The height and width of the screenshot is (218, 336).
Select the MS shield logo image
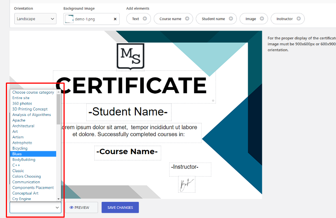pyautogui.click(x=130, y=57)
